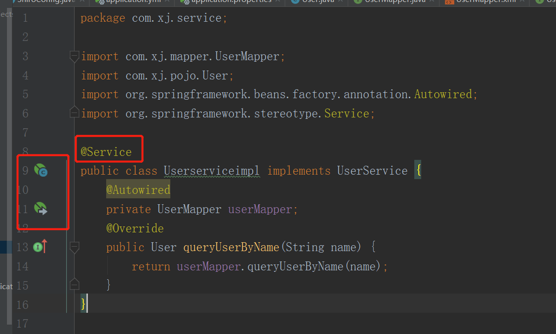The height and width of the screenshot is (334, 556).
Task: Click the fold end marker on line 6
Action: (75, 113)
